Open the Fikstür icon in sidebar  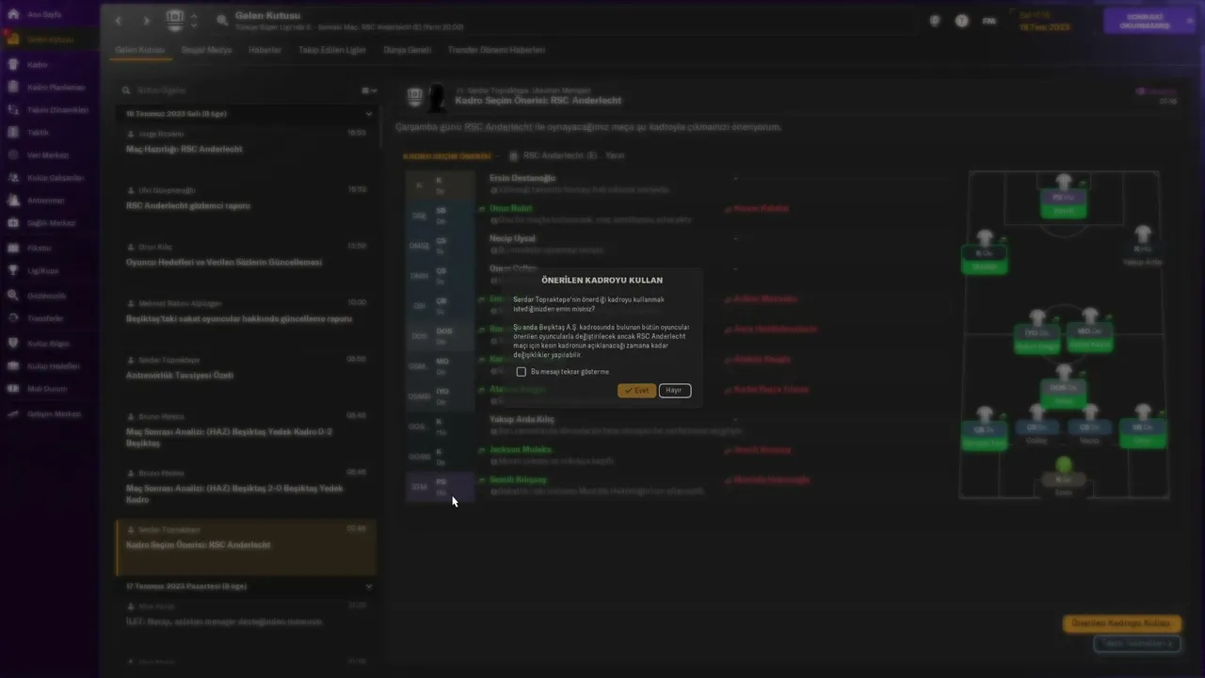pos(13,248)
